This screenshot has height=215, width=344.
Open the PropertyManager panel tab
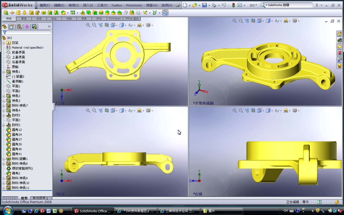click(x=12, y=27)
